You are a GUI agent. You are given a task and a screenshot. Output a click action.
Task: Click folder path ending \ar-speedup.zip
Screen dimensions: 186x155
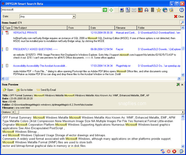159,66
